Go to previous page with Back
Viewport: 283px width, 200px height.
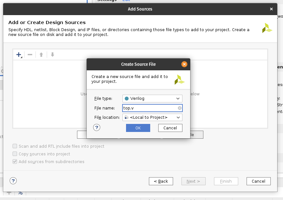pos(161,181)
